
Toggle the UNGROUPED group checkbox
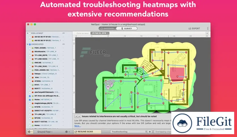pyautogui.click(x=30, y=44)
